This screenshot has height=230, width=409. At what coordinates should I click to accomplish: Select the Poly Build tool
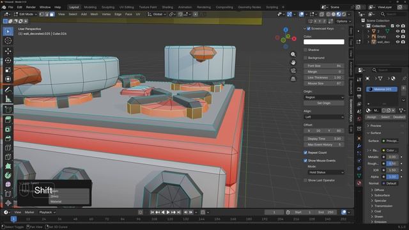click(x=8, y=166)
